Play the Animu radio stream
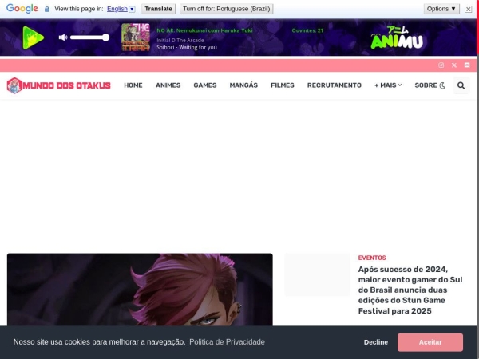This screenshot has height=359, width=479. pos(34,37)
